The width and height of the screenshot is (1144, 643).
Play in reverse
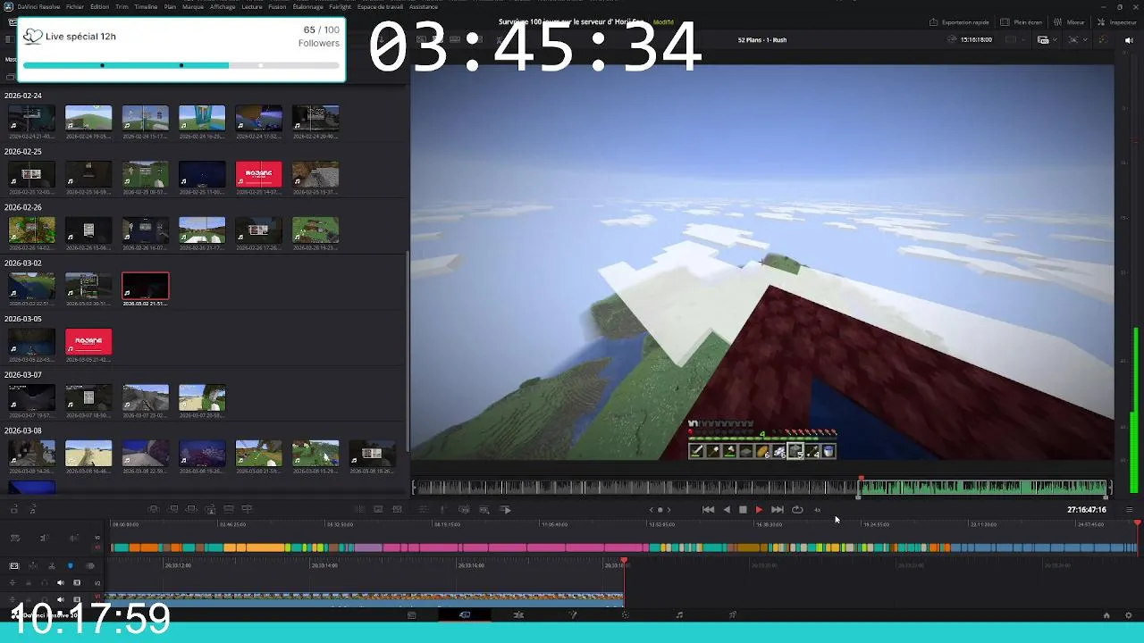(726, 510)
